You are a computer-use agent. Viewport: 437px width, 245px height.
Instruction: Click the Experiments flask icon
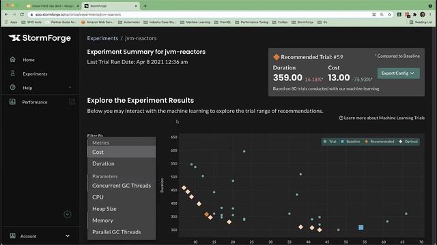pyautogui.click(x=12, y=73)
